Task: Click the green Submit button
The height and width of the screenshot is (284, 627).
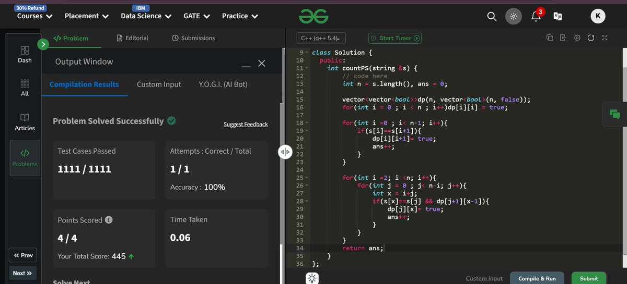Action: click(x=589, y=279)
